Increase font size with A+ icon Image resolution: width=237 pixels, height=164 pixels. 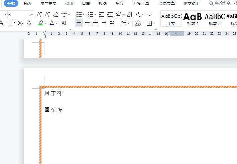tap(39, 14)
